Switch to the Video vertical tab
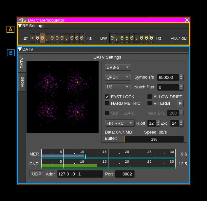The height and width of the screenshot is (201, 207). [x=22, y=82]
